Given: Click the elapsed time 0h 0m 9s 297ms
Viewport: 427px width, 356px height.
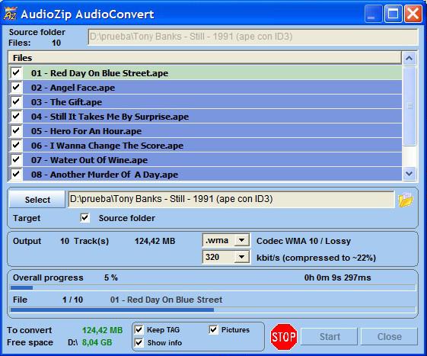Looking at the screenshot, I should click(x=338, y=277).
